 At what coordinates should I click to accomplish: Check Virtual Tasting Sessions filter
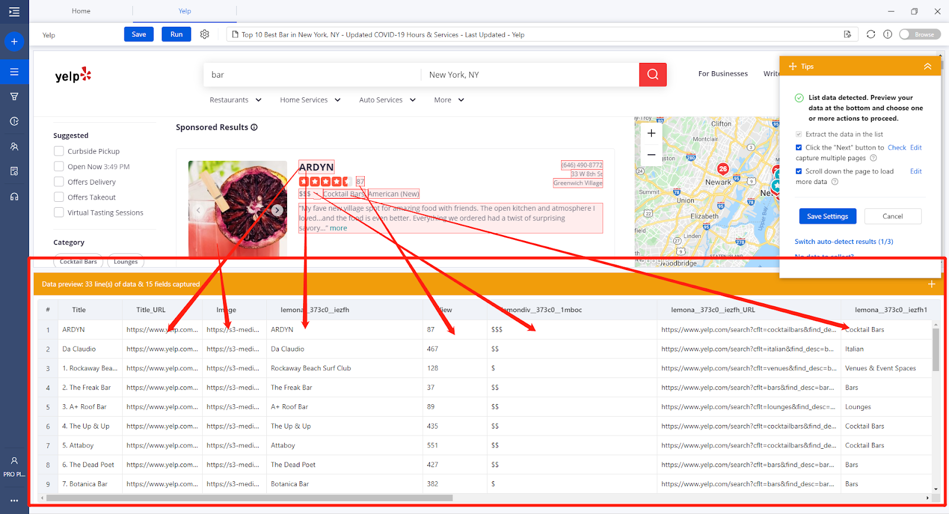pyautogui.click(x=59, y=212)
